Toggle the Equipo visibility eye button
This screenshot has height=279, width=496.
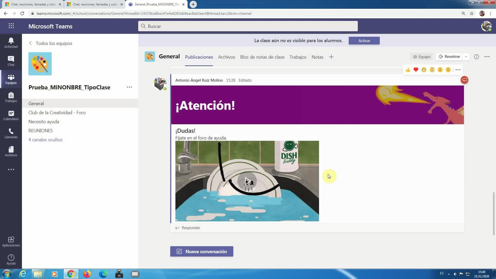[x=422, y=57]
